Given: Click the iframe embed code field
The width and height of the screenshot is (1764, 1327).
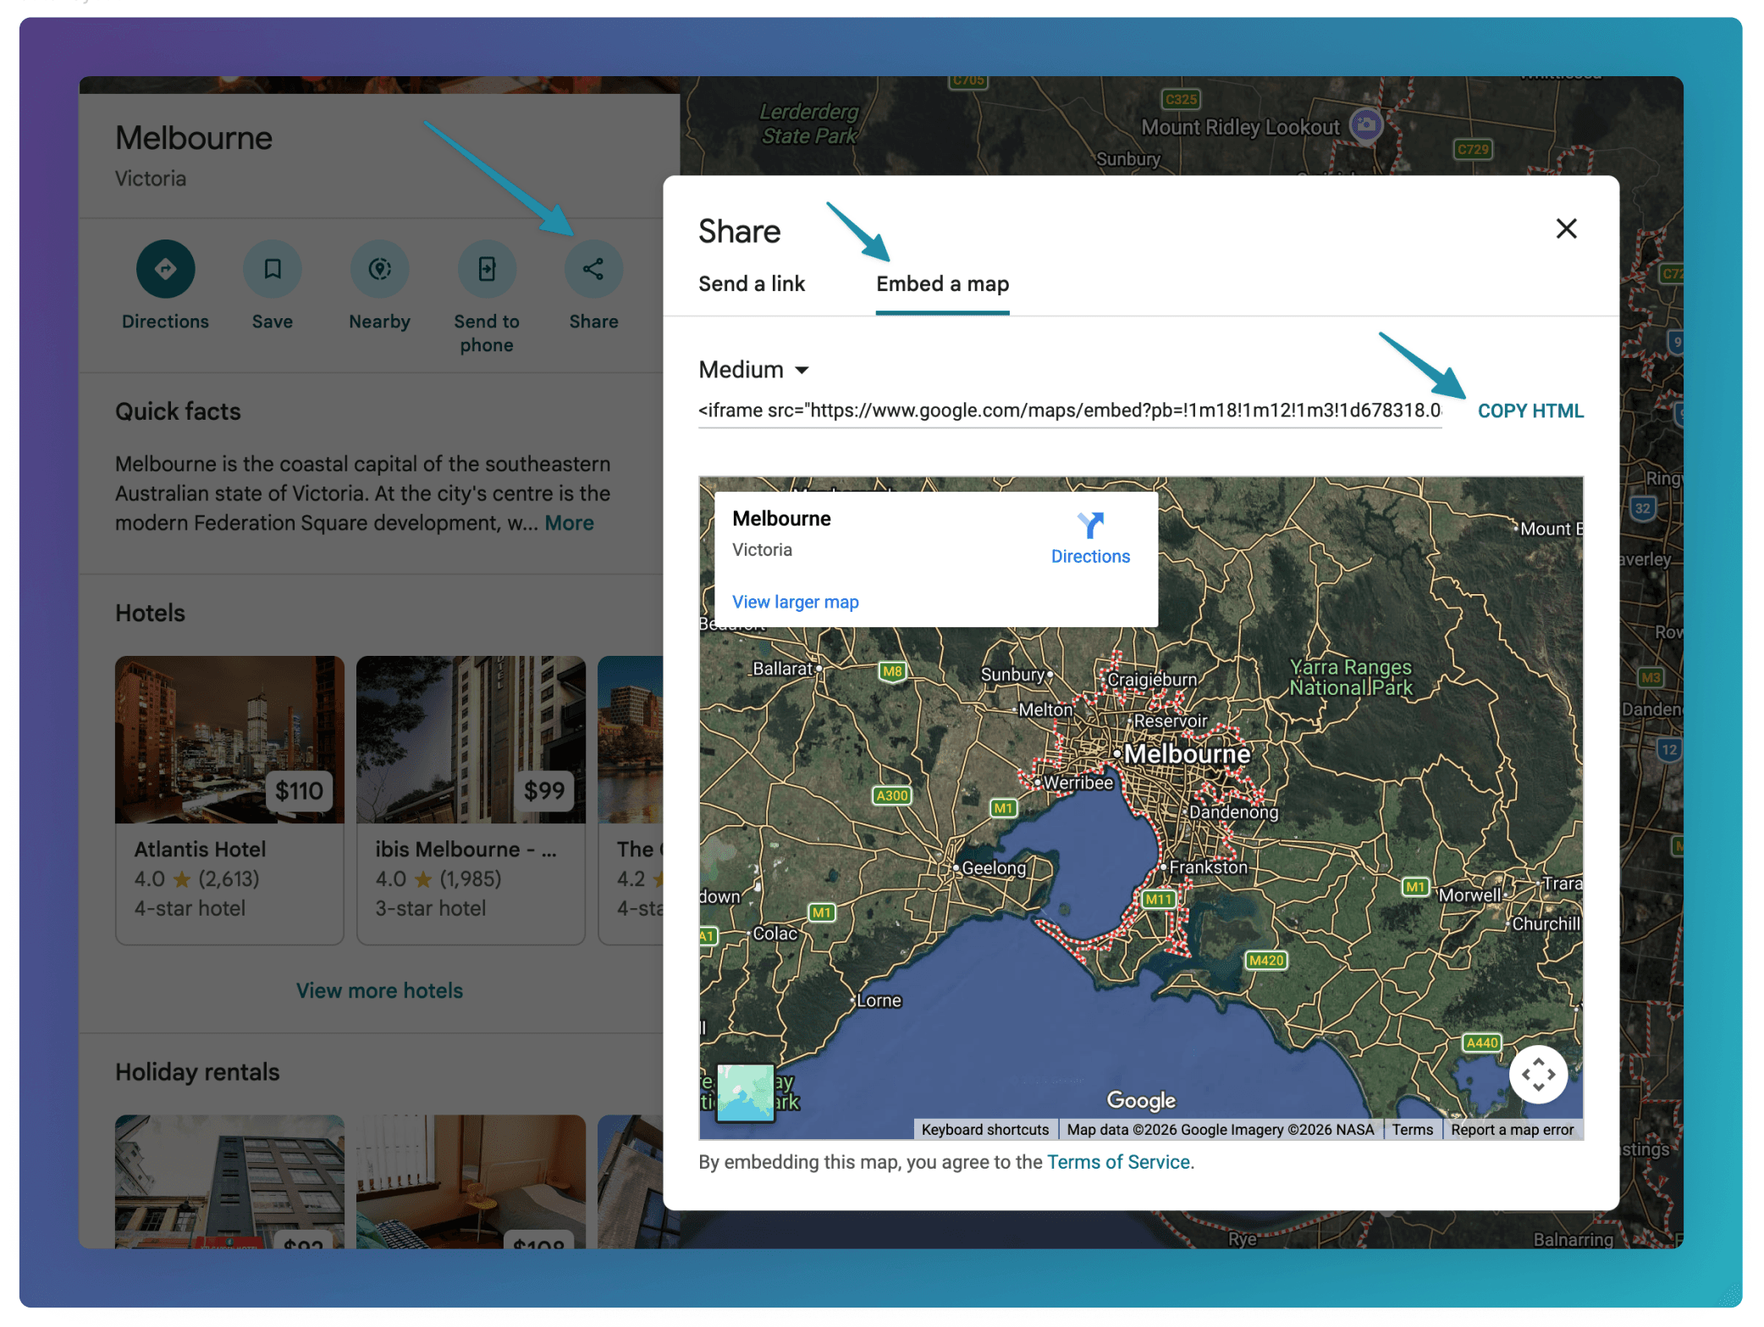Looking at the screenshot, I should [x=1070, y=411].
